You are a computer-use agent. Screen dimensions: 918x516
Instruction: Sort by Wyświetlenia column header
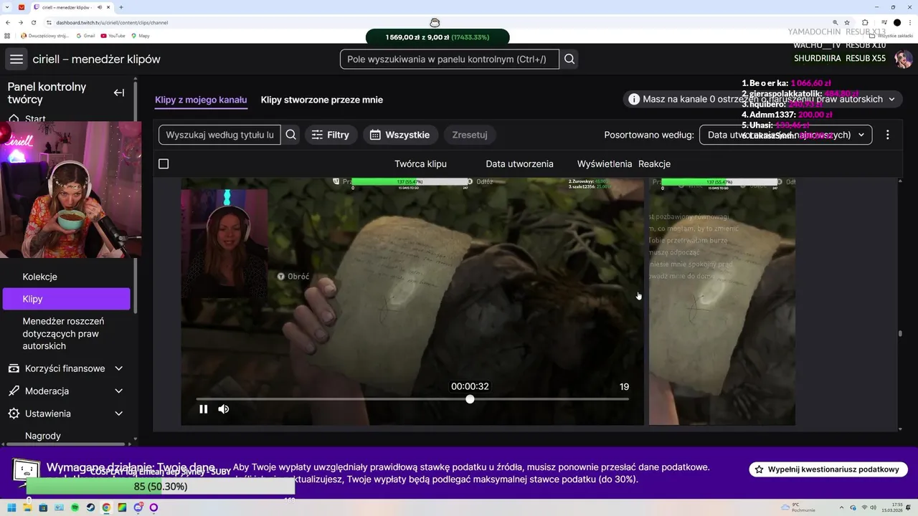coord(605,164)
